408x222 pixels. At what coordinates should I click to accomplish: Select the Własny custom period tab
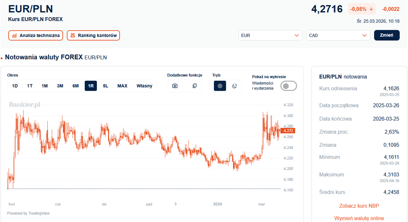click(145, 86)
